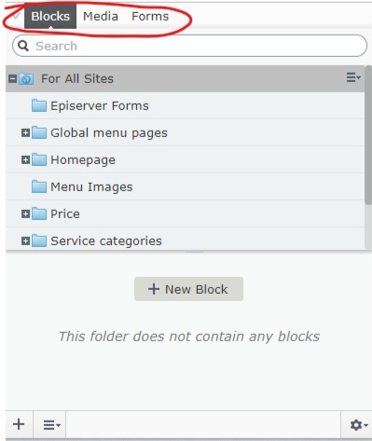Select the Blocks tab

point(50,17)
